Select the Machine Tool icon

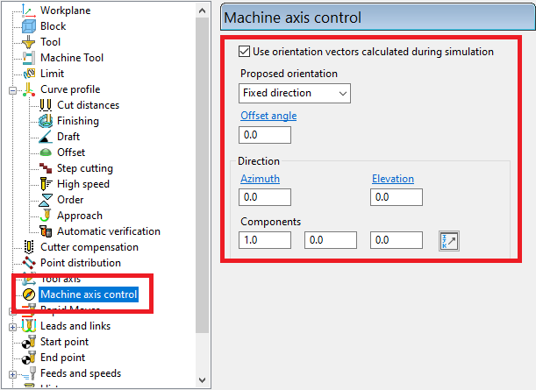pos(28,58)
